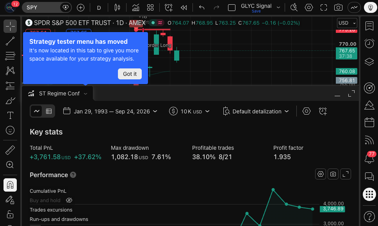Select Run-ups and drawdowns view

pos(59,219)
